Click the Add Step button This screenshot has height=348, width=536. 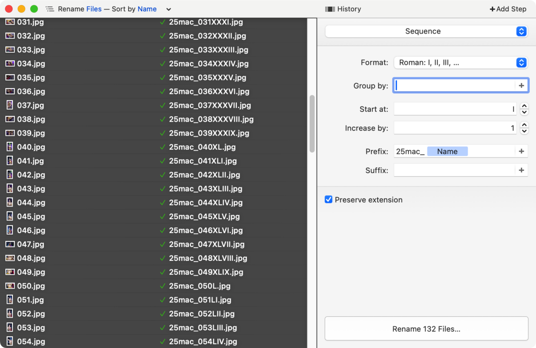pos(508,9)
